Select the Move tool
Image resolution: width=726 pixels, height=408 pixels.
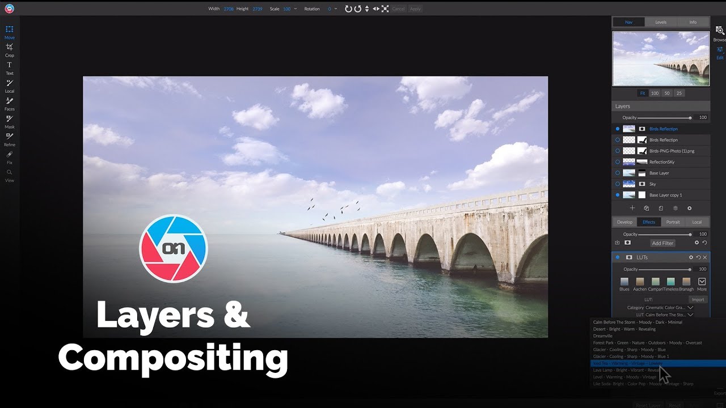point(10,32)
